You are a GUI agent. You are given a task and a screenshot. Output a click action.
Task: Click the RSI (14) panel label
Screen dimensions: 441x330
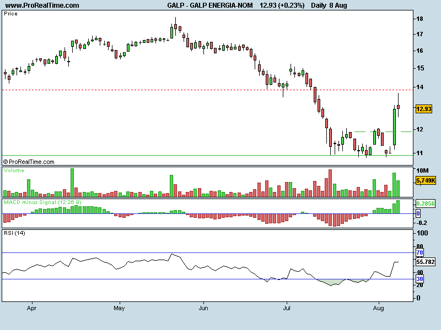pyautogui.click(x=14, y=233)
